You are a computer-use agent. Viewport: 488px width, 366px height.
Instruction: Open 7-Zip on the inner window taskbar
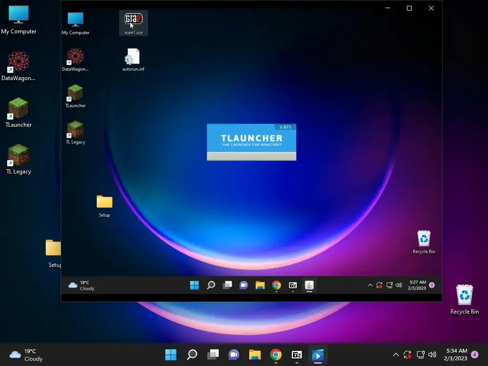[293, 285]
